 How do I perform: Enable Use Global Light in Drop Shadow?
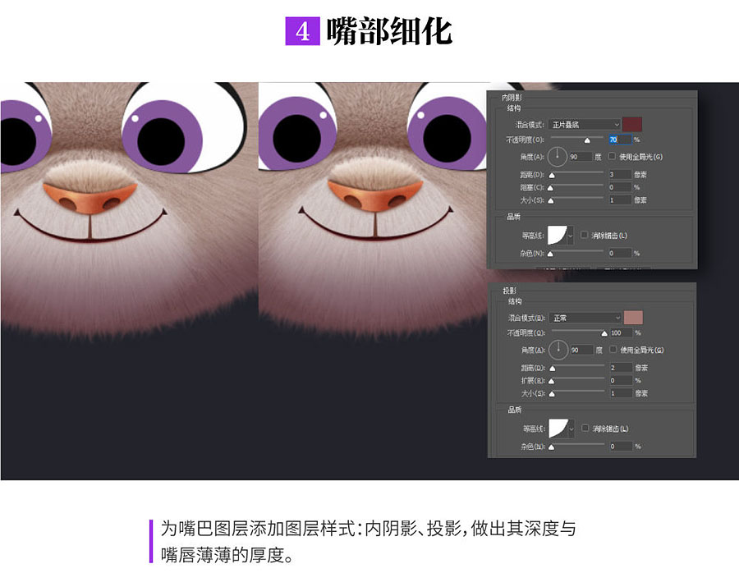613,349
